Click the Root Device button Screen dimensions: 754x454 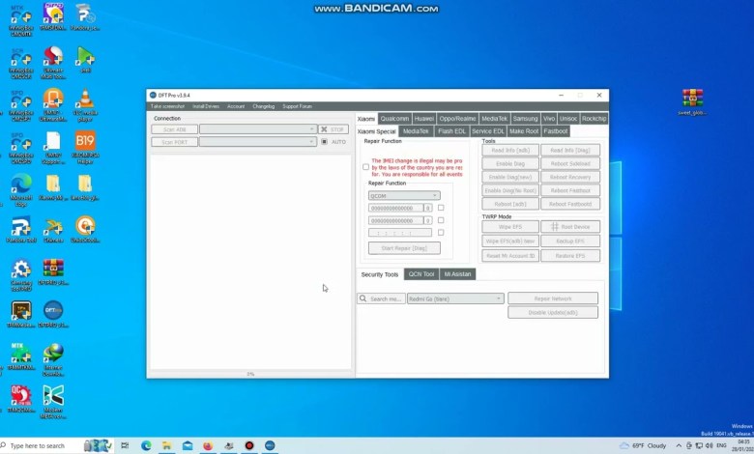[x=570, y=227]
